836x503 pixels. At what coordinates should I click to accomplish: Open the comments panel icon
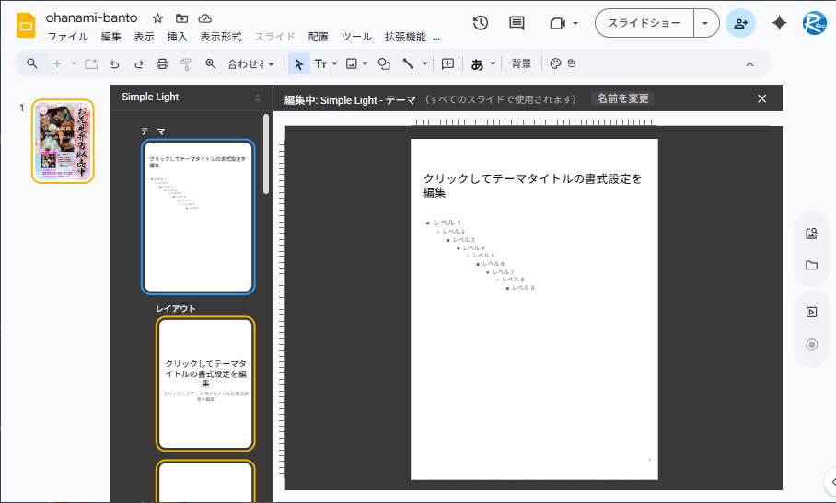[x=517, y=23]
